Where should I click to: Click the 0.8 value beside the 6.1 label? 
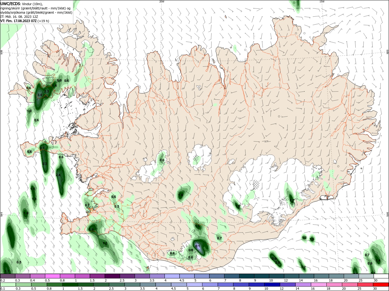[x=191, y=250]
